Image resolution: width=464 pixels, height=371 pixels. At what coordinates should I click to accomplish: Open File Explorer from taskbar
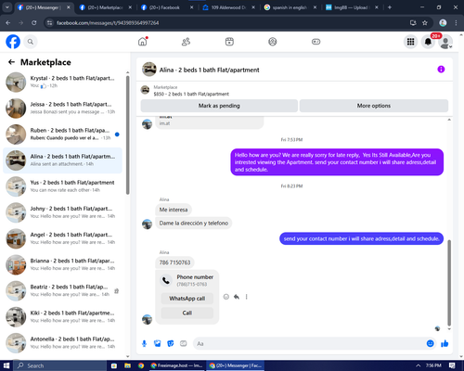click(x=127, y=365)
